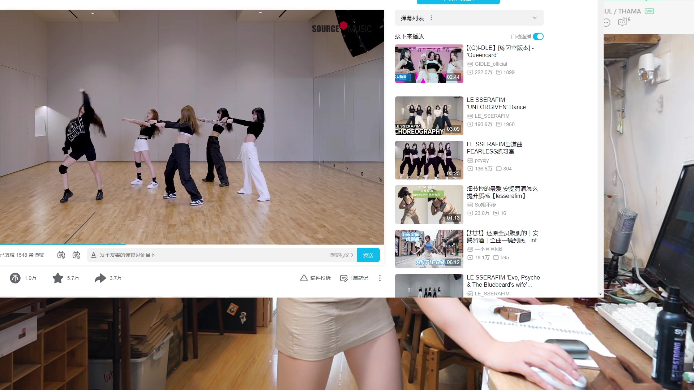Screen dimensions: 694x390
Task: Open (G)I-DLE Queencard video thumbnail
Action: pyautogui.click(x=429, y=64)
